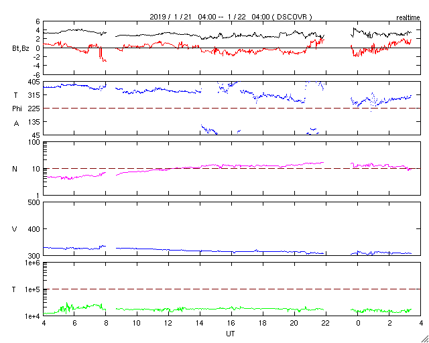Click the '300' tick label on the velocity panel
Screen dimensions: 429x343
tap(34, 256)
